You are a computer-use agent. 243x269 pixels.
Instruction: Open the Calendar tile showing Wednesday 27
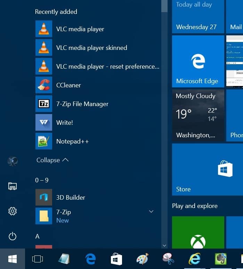click(198, 17)
